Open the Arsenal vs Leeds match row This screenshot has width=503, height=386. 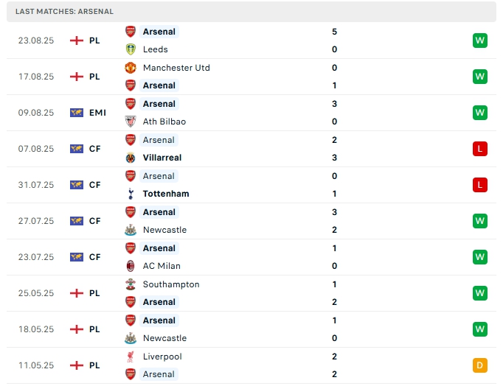251,41
